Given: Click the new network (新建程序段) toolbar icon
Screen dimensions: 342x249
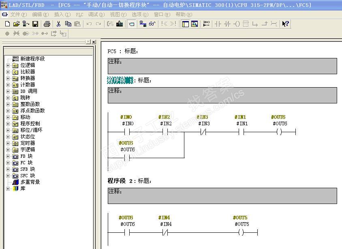Looking at the screenshot, I should [206, 24].
